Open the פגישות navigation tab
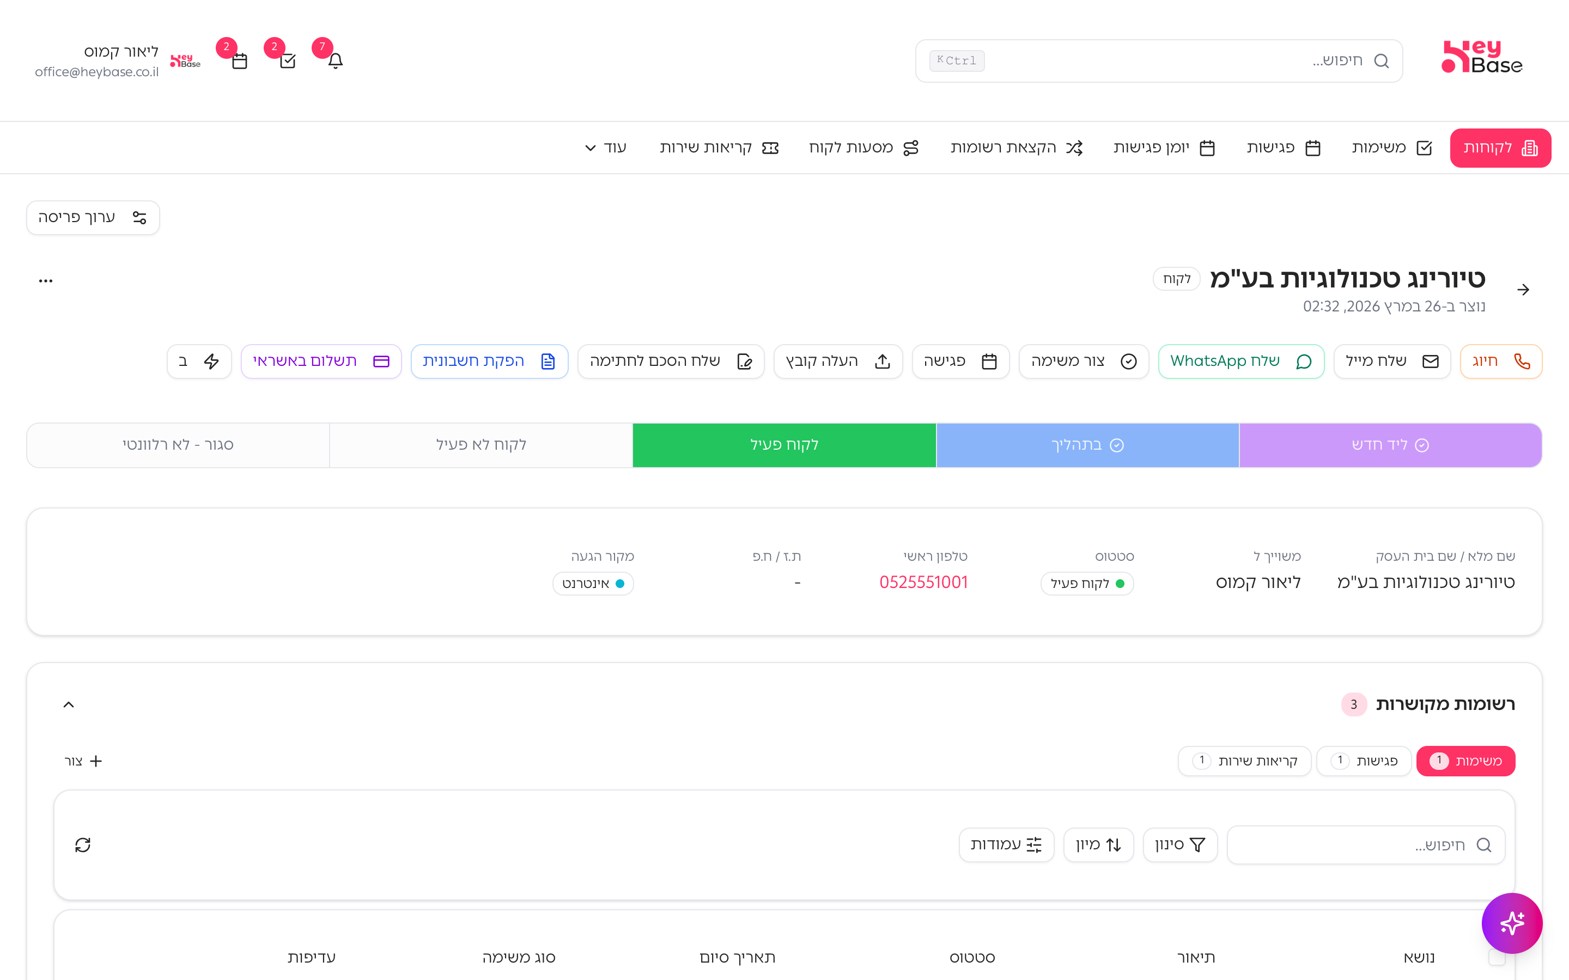 1283,148
